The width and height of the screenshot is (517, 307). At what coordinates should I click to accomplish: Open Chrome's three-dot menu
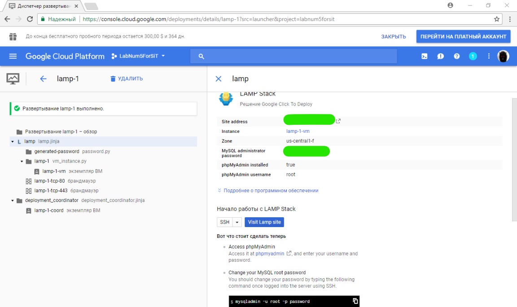click(x=510, y=19)
